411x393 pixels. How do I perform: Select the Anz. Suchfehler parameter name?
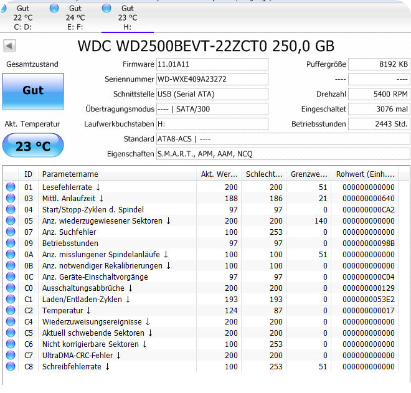click(x=69, y=232)
